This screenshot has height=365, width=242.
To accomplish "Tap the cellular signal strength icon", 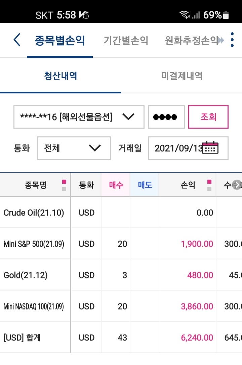I will (196, 15).
